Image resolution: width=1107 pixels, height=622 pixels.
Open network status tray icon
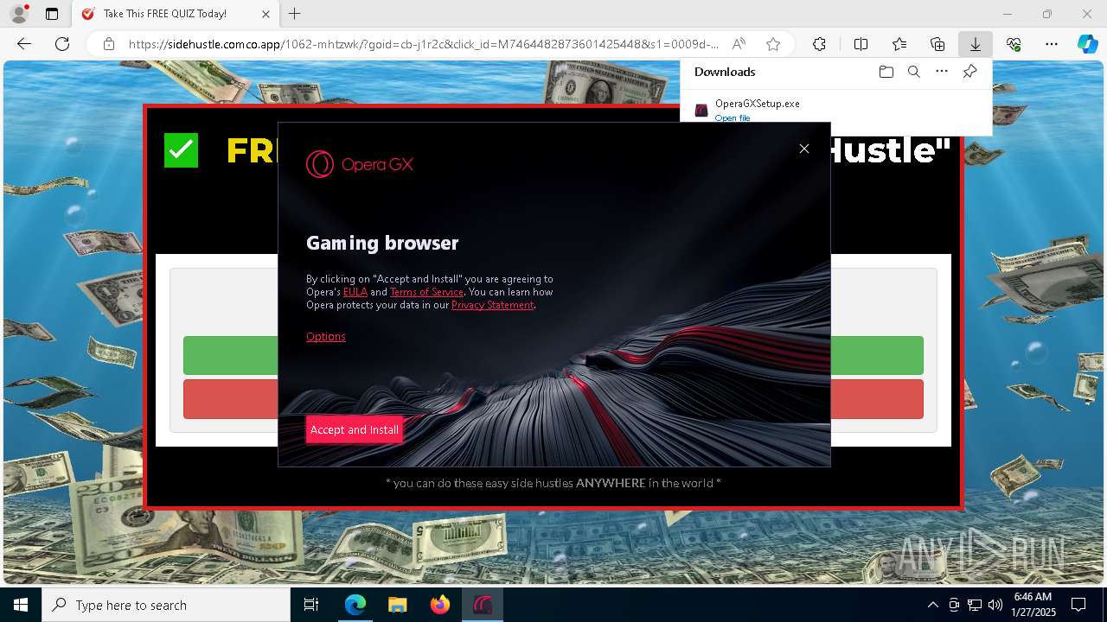coord(975,605)
